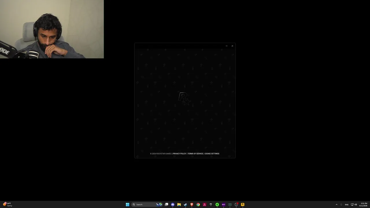The height and width of the screenshot is (208, 370).
Task: Open Xbox app from taskbar
Action: tap(230, 205)
